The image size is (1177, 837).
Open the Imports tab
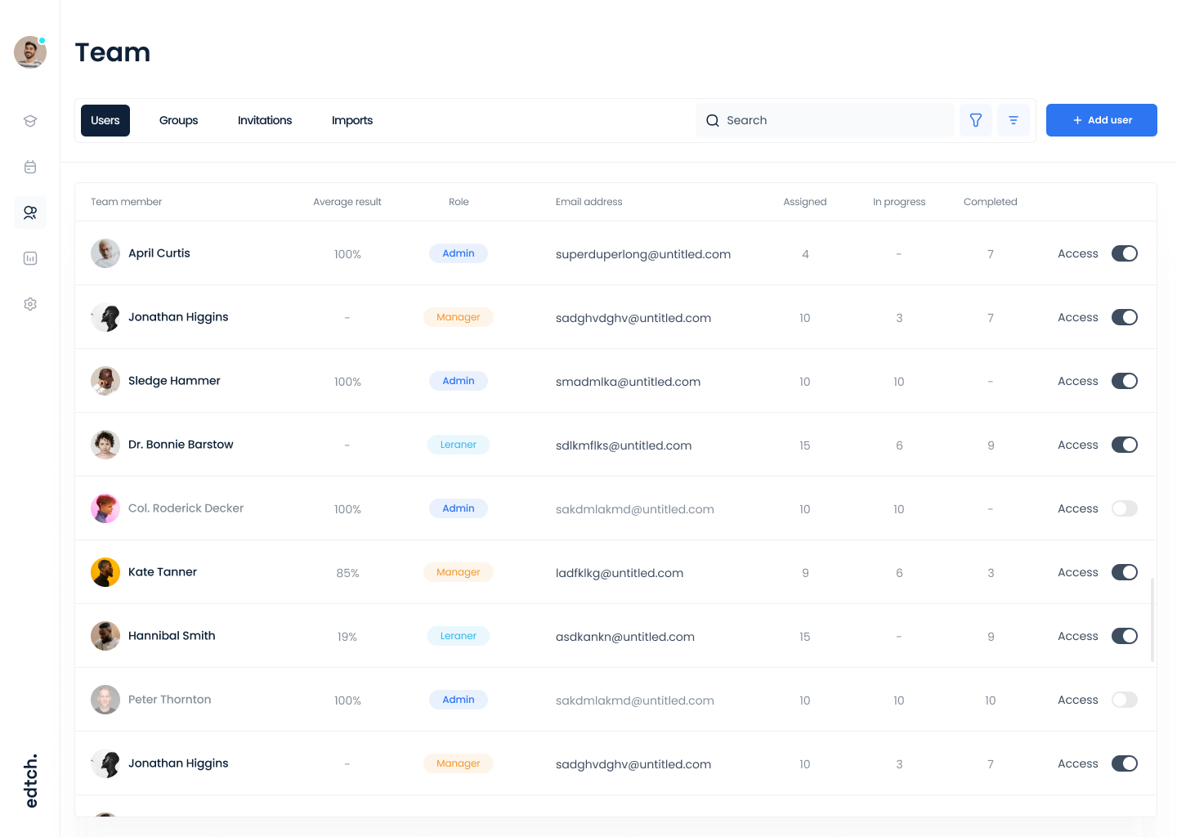pos(352,120)
